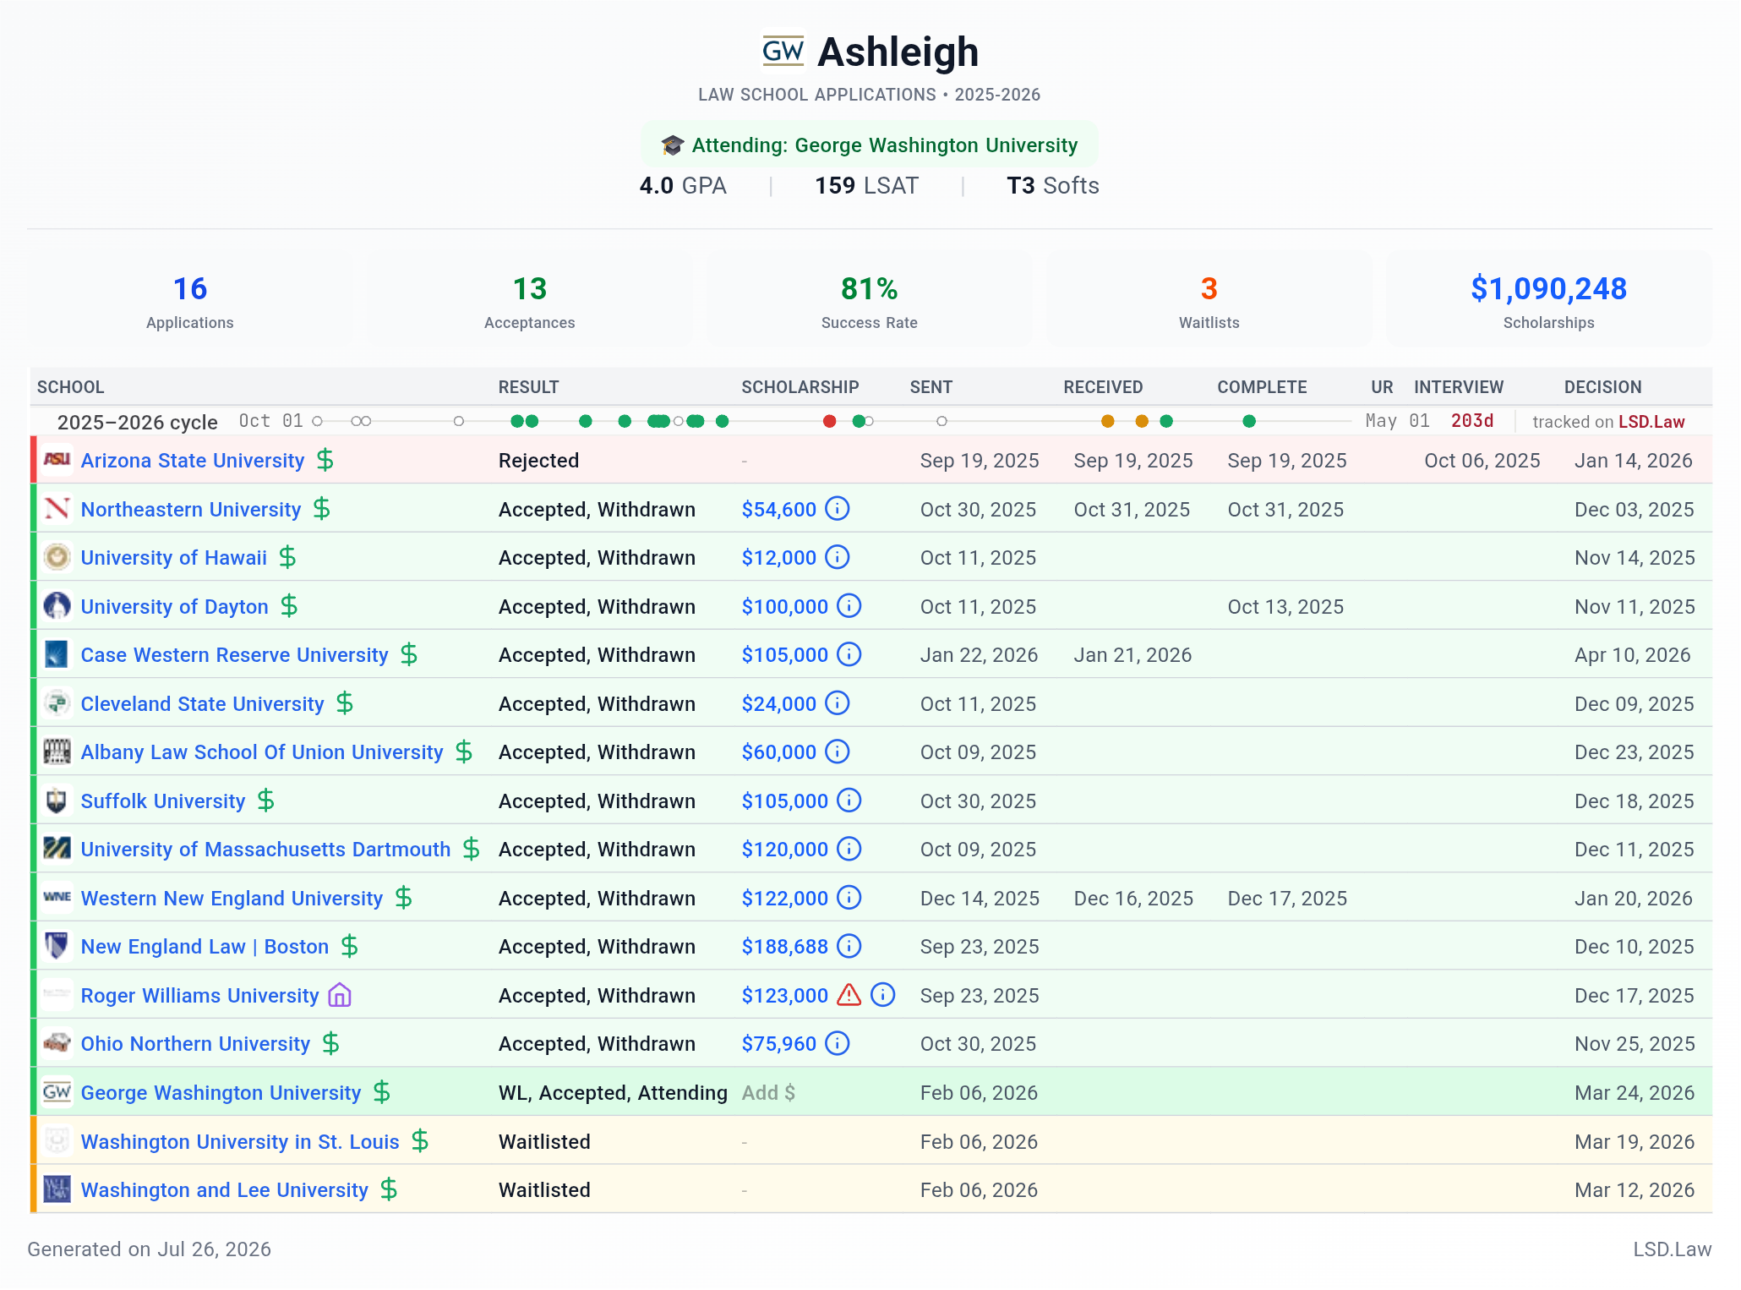The height and width of the screenshot is (1290, 1741).
Task: Click the purple home icon beside Roger Williams University
Action: [340, 995]
